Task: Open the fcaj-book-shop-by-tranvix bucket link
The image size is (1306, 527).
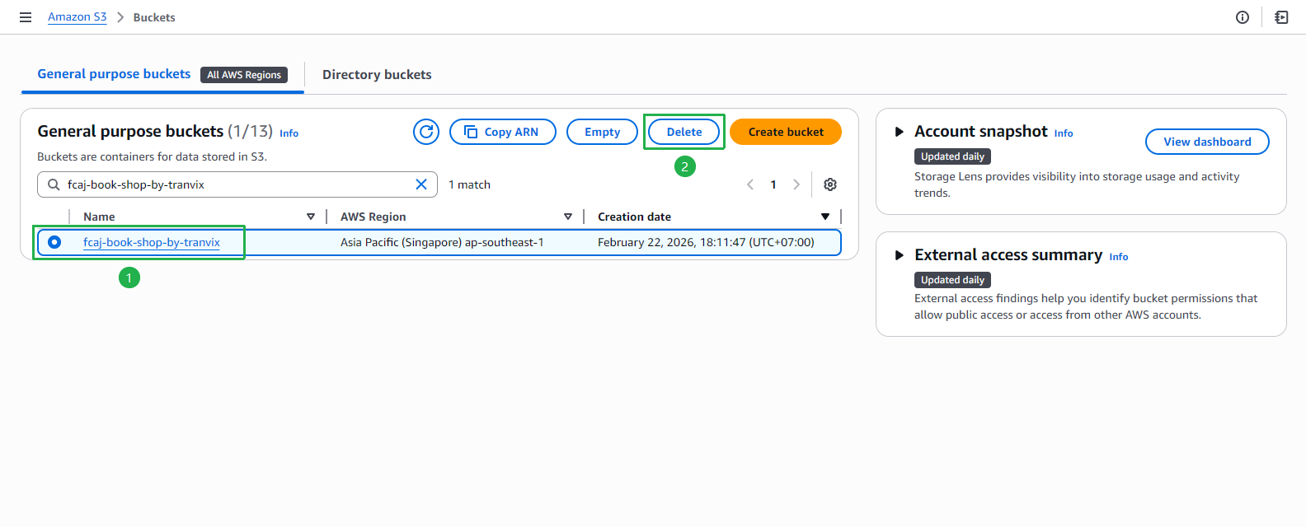Action: 152,242
